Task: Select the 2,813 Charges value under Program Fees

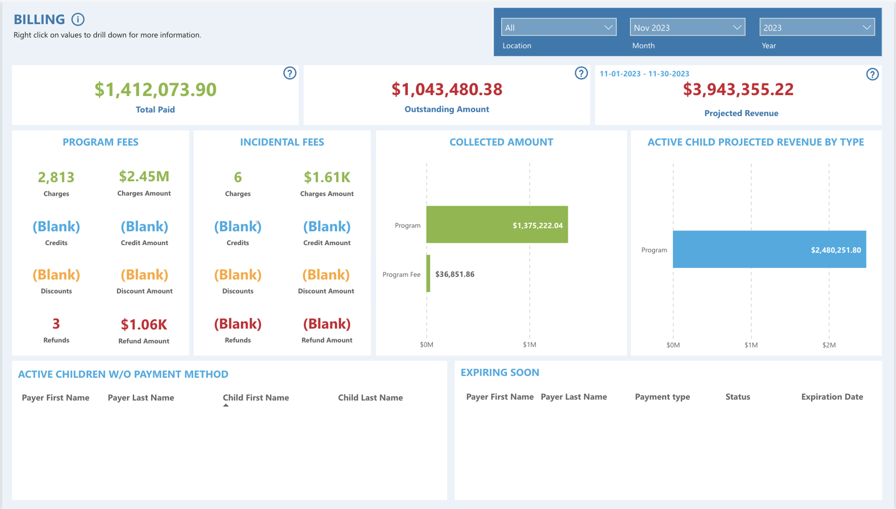Action: (56, 177)
